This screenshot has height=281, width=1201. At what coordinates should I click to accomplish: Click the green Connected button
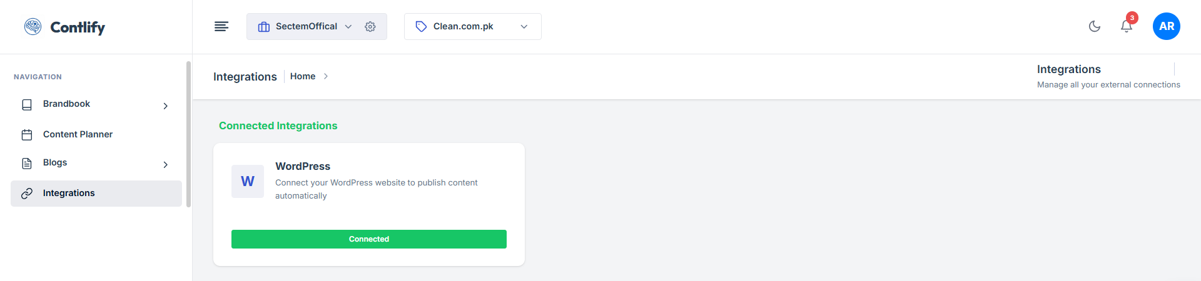(x=369, y=239)
